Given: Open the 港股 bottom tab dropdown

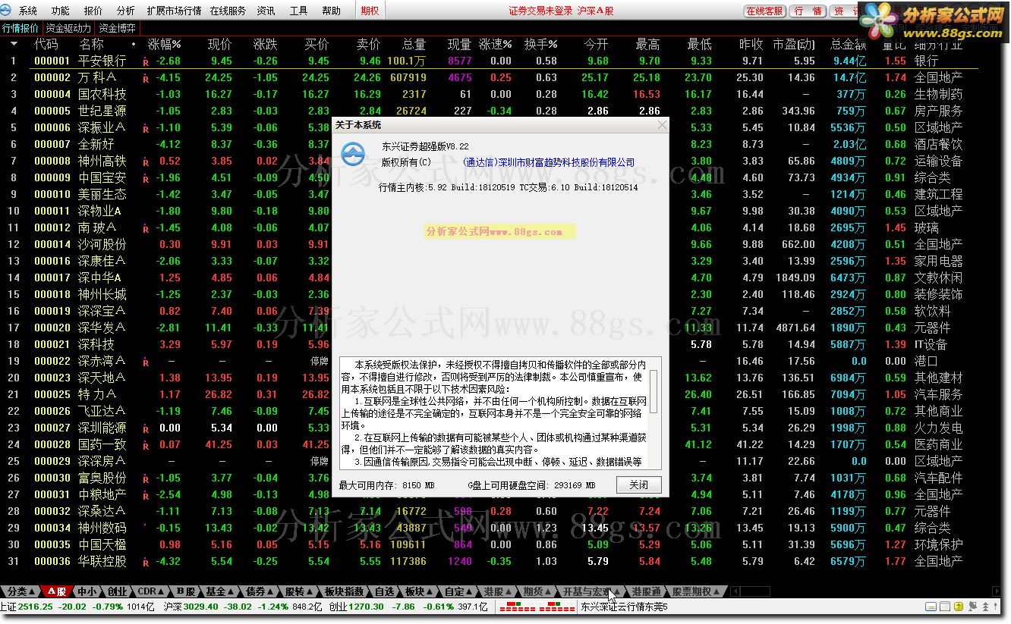Looking at the screenshot, I should click(x=499, y=591).
